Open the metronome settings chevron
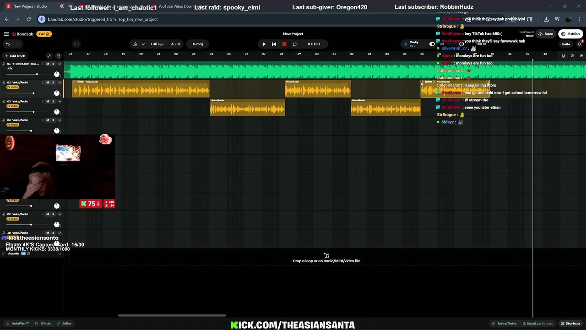 [x=143, y=44]
